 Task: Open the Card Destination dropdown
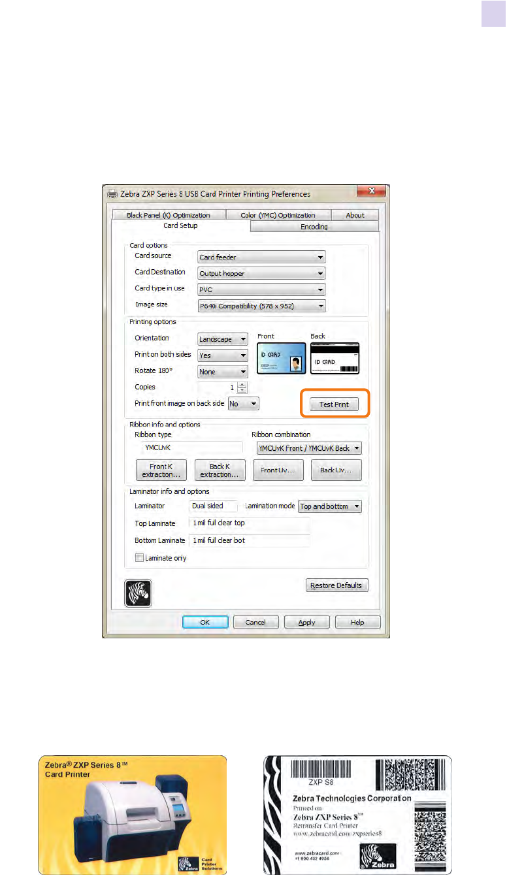click(261, 274)
